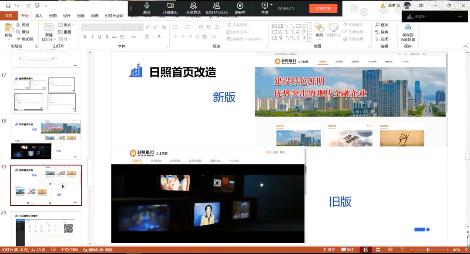Click the Text Direction (文字方向) button
This screenshot has height=254, width=470.
(238, 25)
